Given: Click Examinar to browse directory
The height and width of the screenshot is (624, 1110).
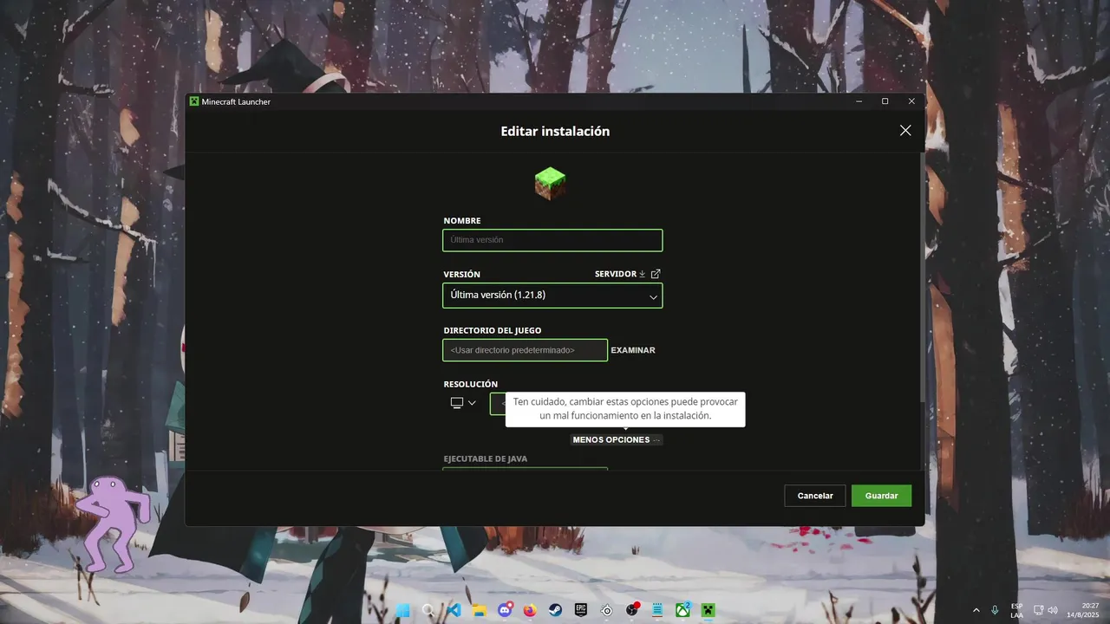Looking at the screenshot, I should pyautogui.click(x=633, y=350).
